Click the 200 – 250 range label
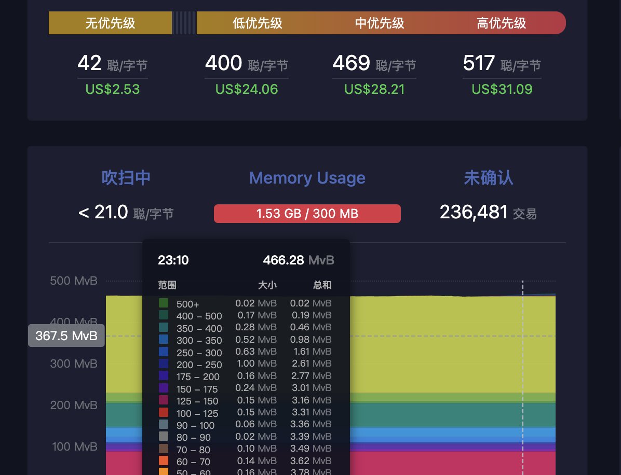The image size is (621, 475). click(199, 365)
